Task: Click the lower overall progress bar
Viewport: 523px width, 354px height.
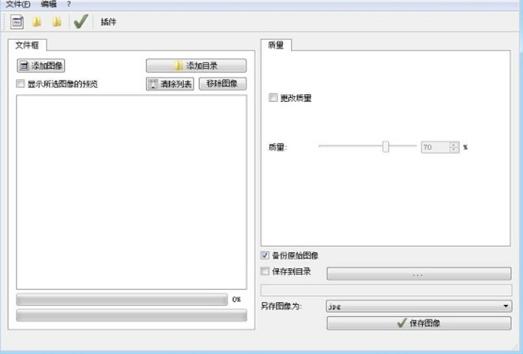Action: point(131,316)
